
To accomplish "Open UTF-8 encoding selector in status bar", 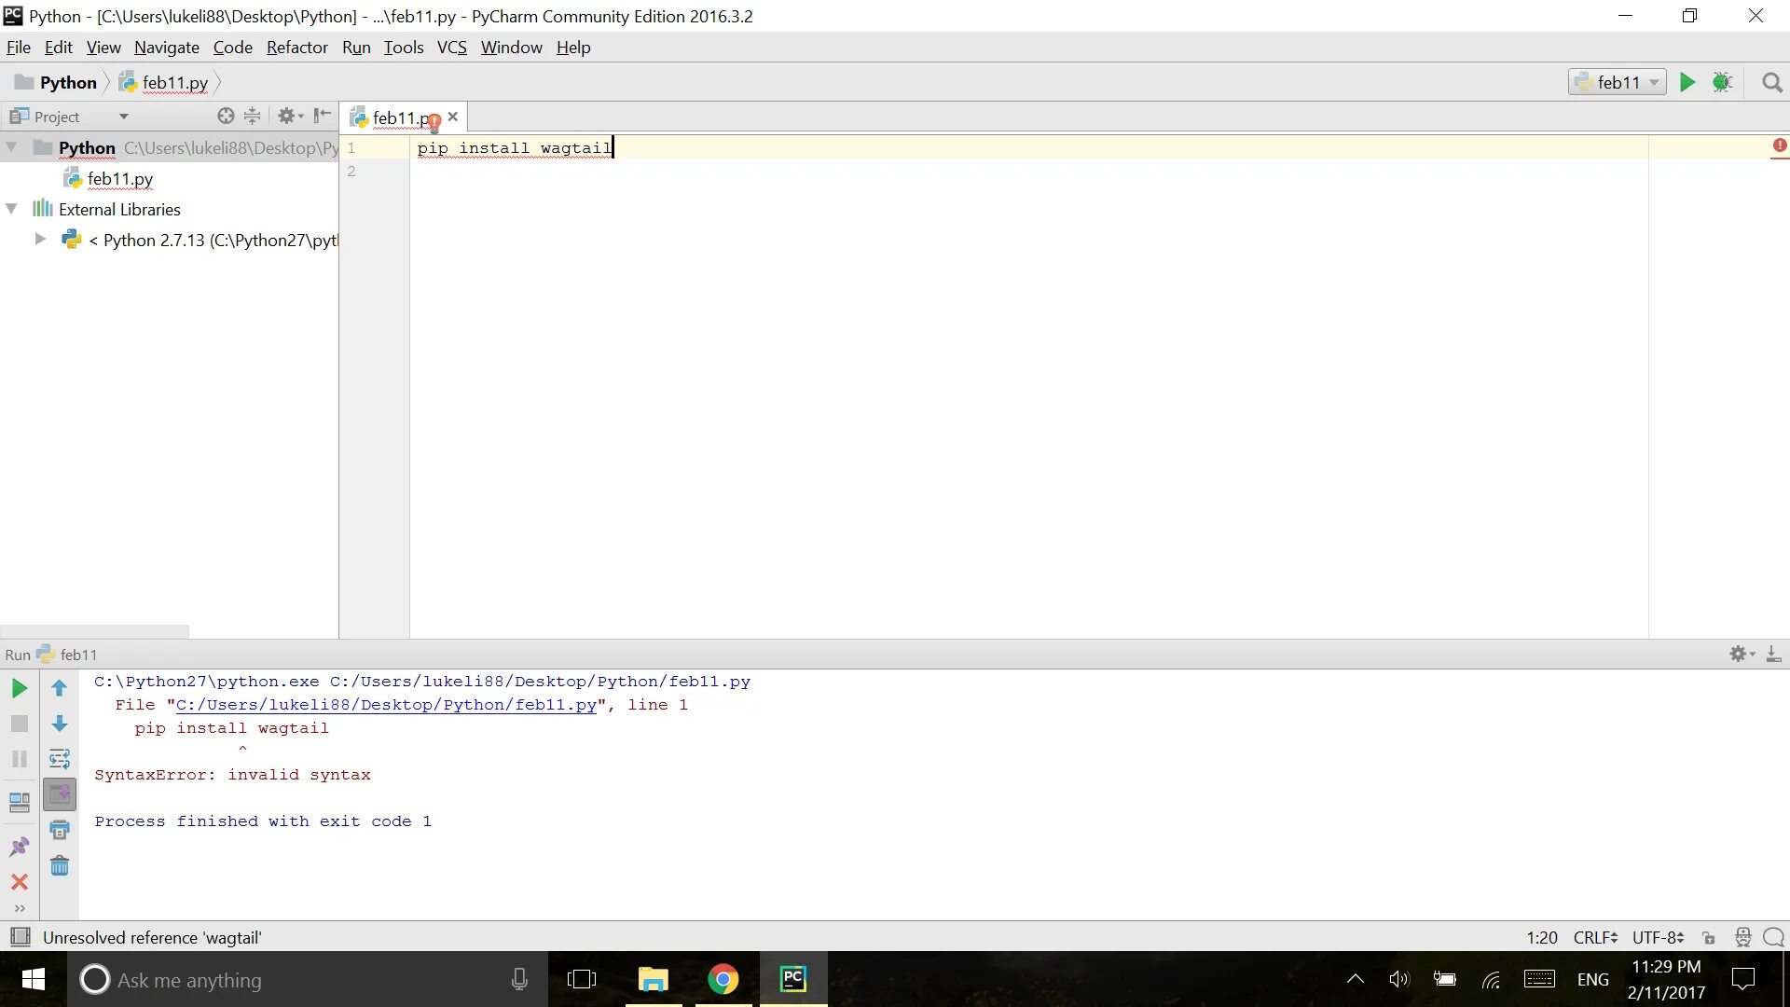I will tap(1657, 938).
